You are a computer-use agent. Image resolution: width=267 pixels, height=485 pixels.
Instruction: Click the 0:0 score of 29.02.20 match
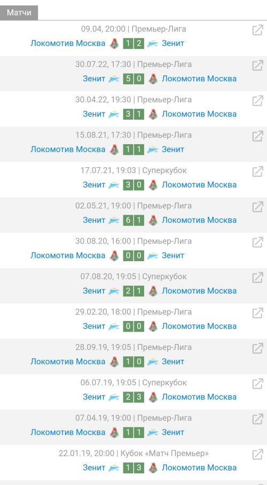click(133, 326)
